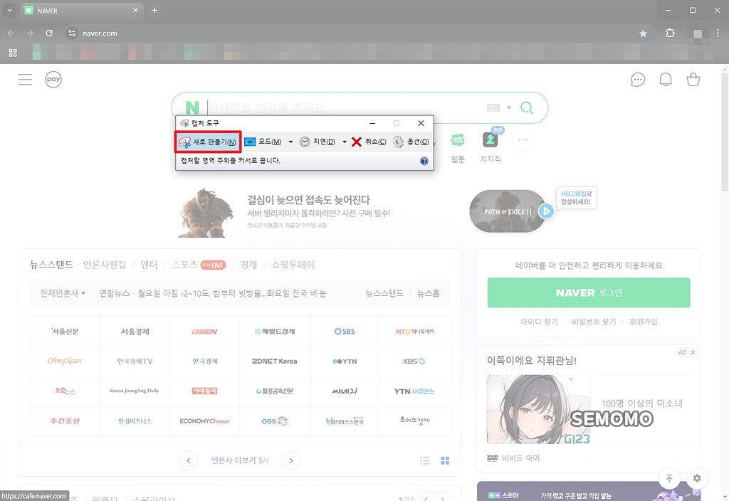Open Chrome apps grid in bookmarks bar
The width and height of the screenshot is (729, 501).
click(13, 53)
